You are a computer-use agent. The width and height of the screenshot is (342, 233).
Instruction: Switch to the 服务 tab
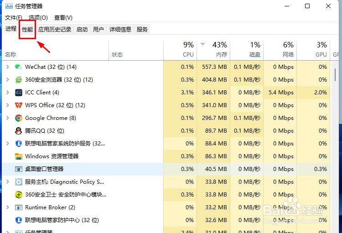tap(142, 29)
